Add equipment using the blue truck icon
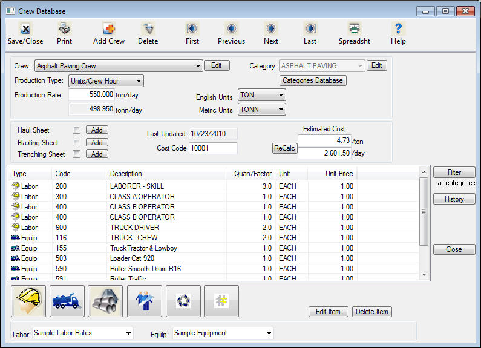The image size is (481, 348). (67, 301)
